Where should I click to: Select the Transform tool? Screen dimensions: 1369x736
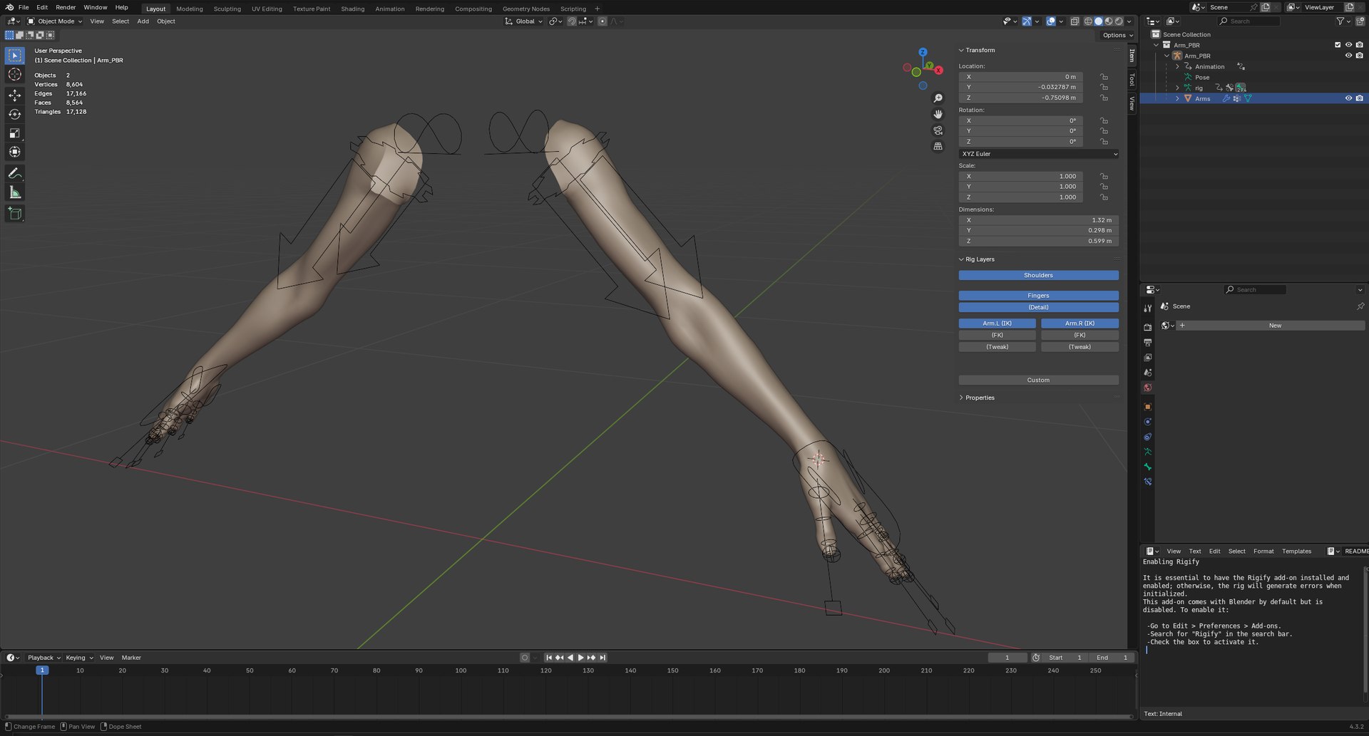(15, 152)
